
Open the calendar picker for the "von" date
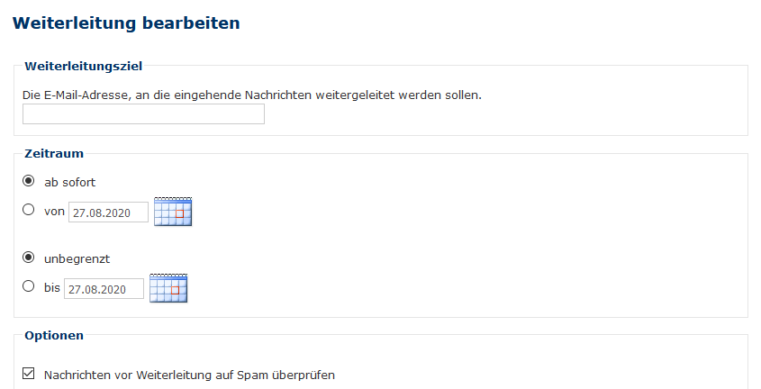(x=173, y=211)
